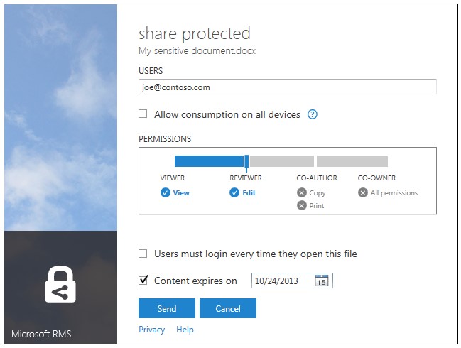Select the Viewer permission level segment

[209, 161]
